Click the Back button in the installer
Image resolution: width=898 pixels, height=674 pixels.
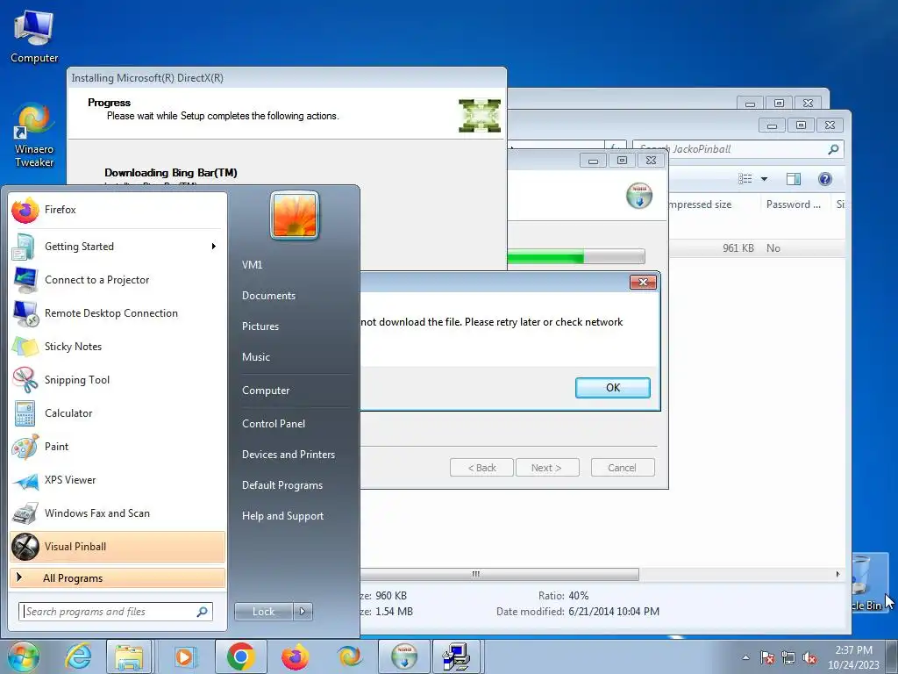[481, 468]
